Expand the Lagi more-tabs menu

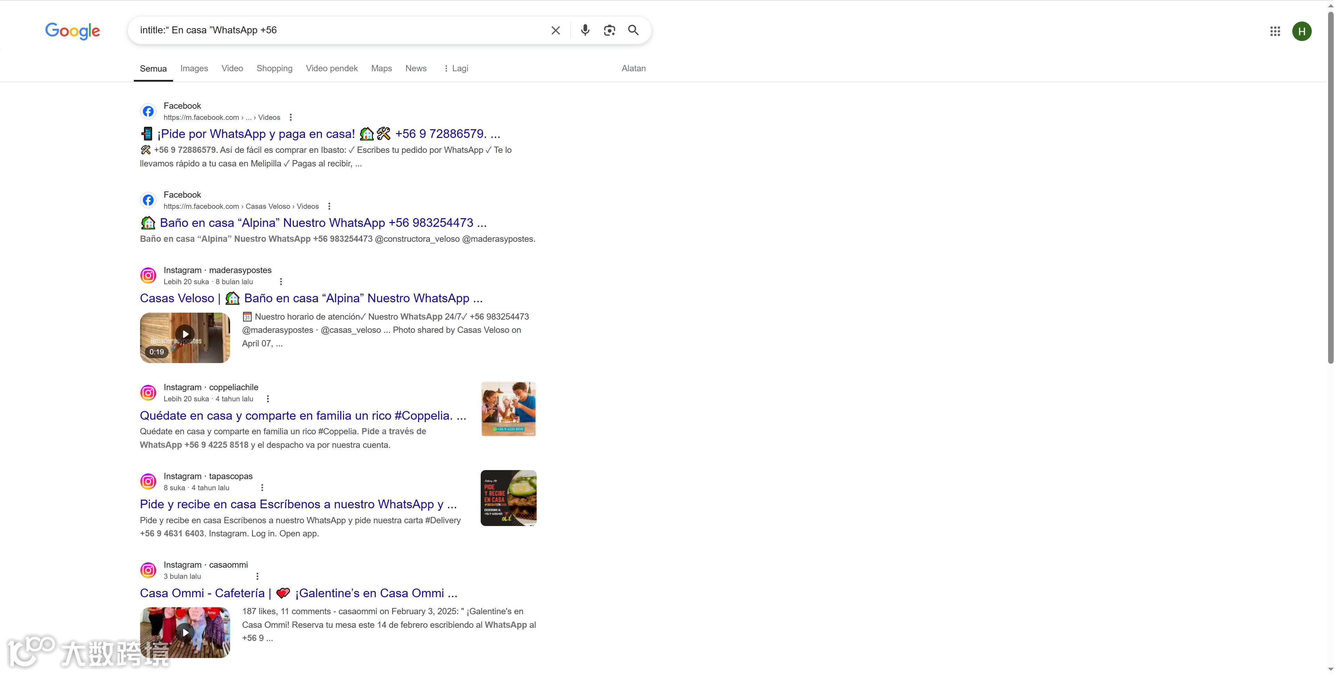456,68
